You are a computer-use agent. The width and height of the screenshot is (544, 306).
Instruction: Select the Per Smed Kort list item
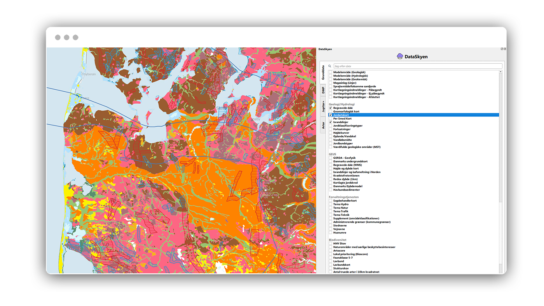tap(342, 118)
